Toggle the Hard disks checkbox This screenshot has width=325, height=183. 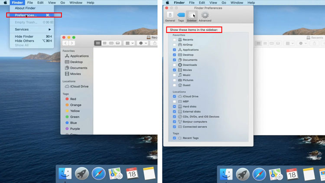(x=174, y=106)
